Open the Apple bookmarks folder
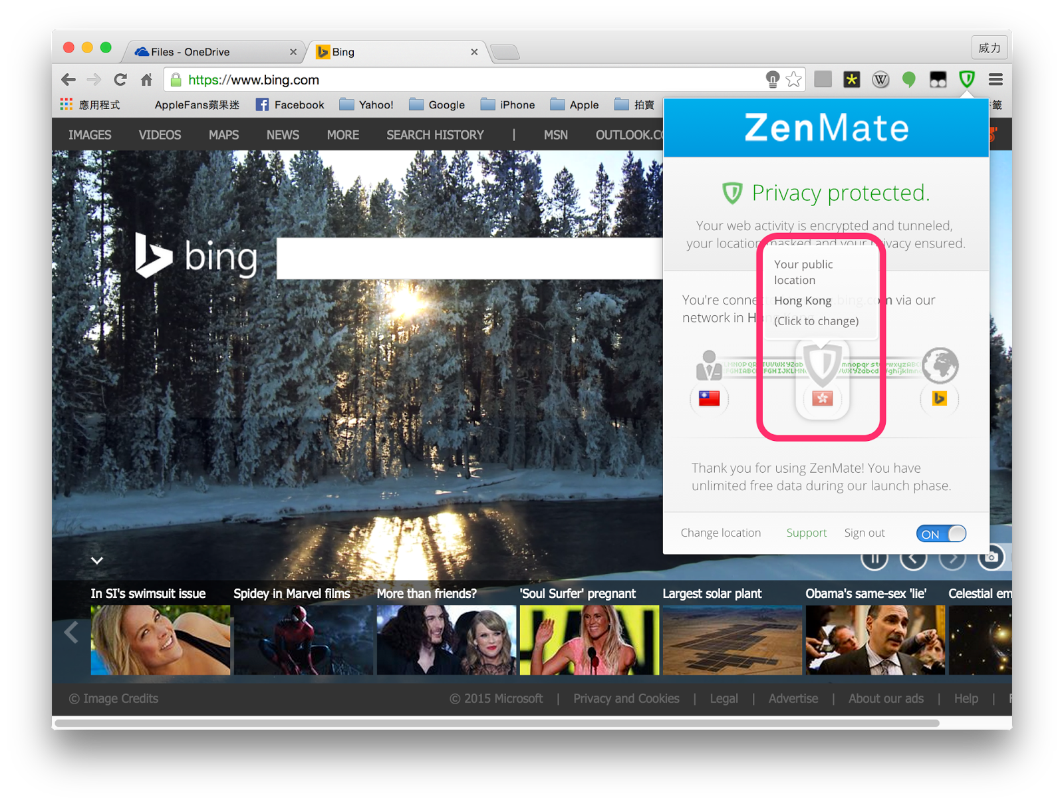The width and height of the screenshot is (1064, 804). pos(575,104)
